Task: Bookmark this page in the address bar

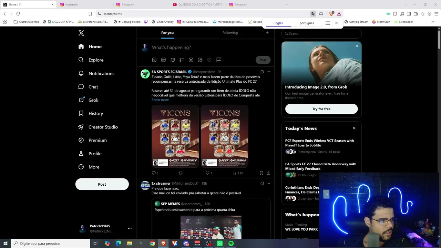Action: [90, 14]
